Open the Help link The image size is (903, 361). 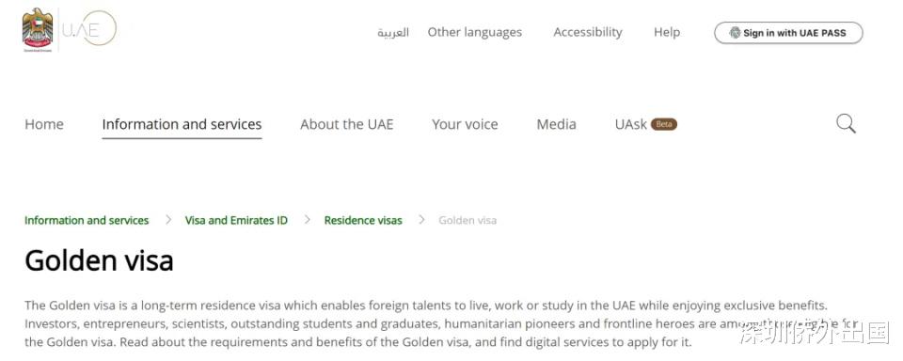667,32
